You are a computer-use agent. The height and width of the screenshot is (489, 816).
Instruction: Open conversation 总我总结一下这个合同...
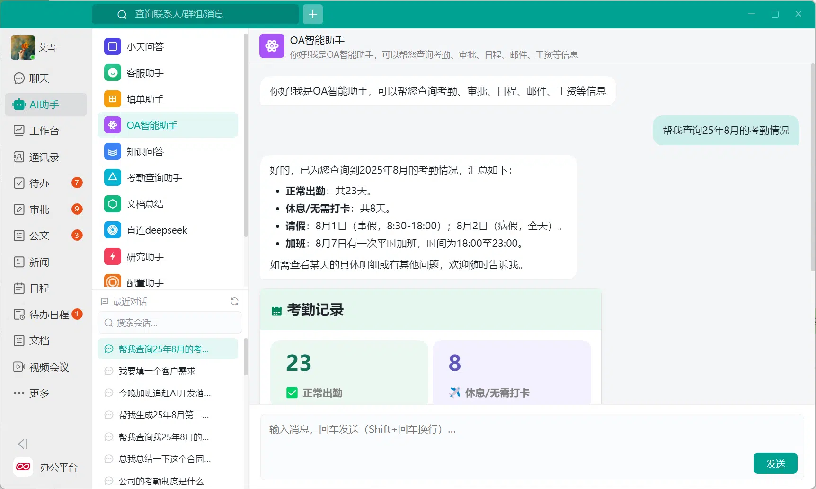click(x=168, y=459)
